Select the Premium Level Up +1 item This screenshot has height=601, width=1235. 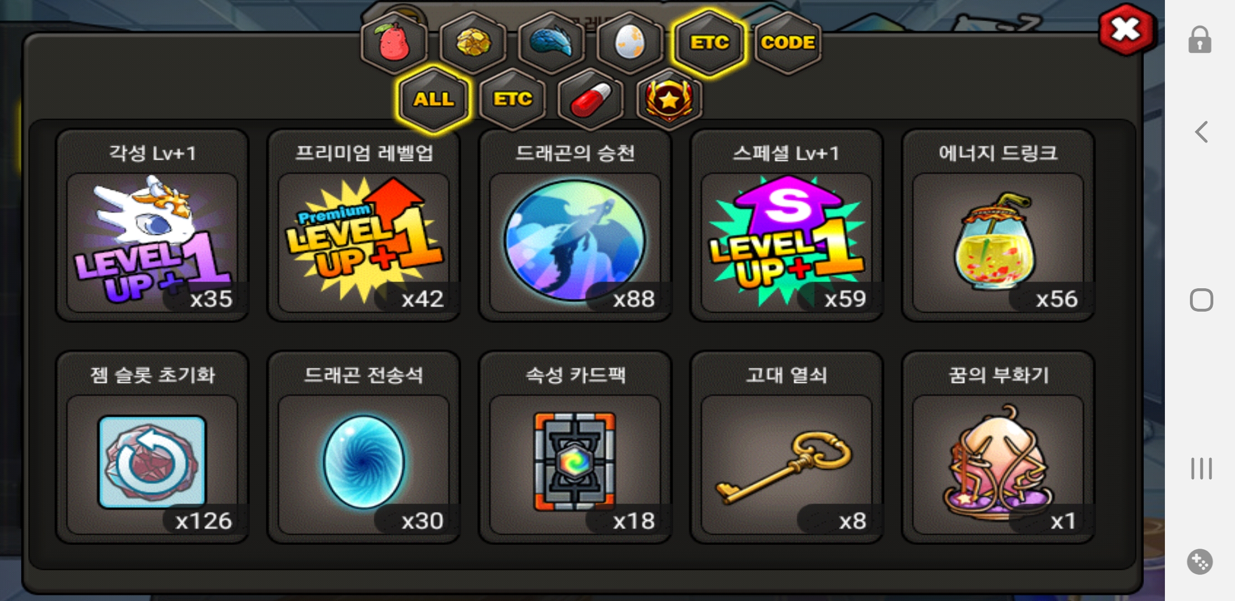(364, 225)
